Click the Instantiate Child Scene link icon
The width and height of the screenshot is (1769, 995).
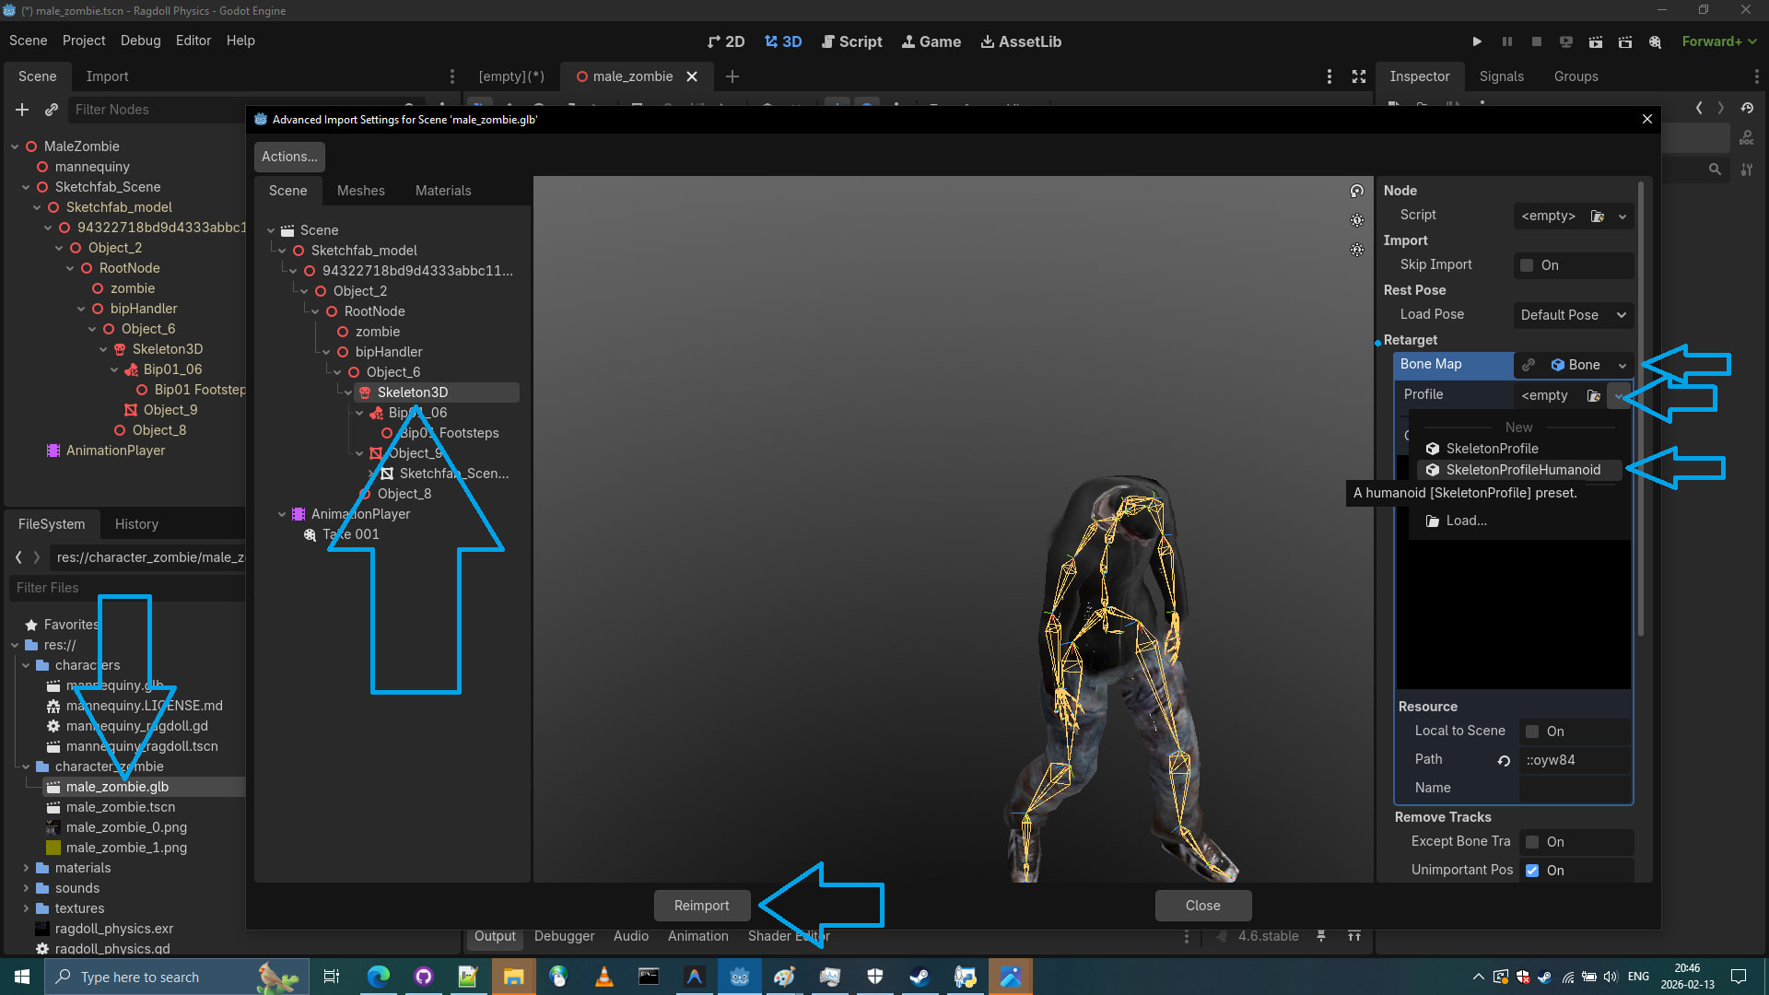(52, 110)
